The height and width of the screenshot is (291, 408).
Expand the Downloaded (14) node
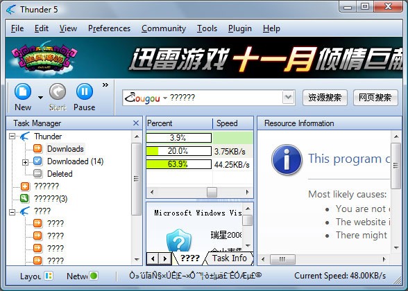tap(25, 162)
